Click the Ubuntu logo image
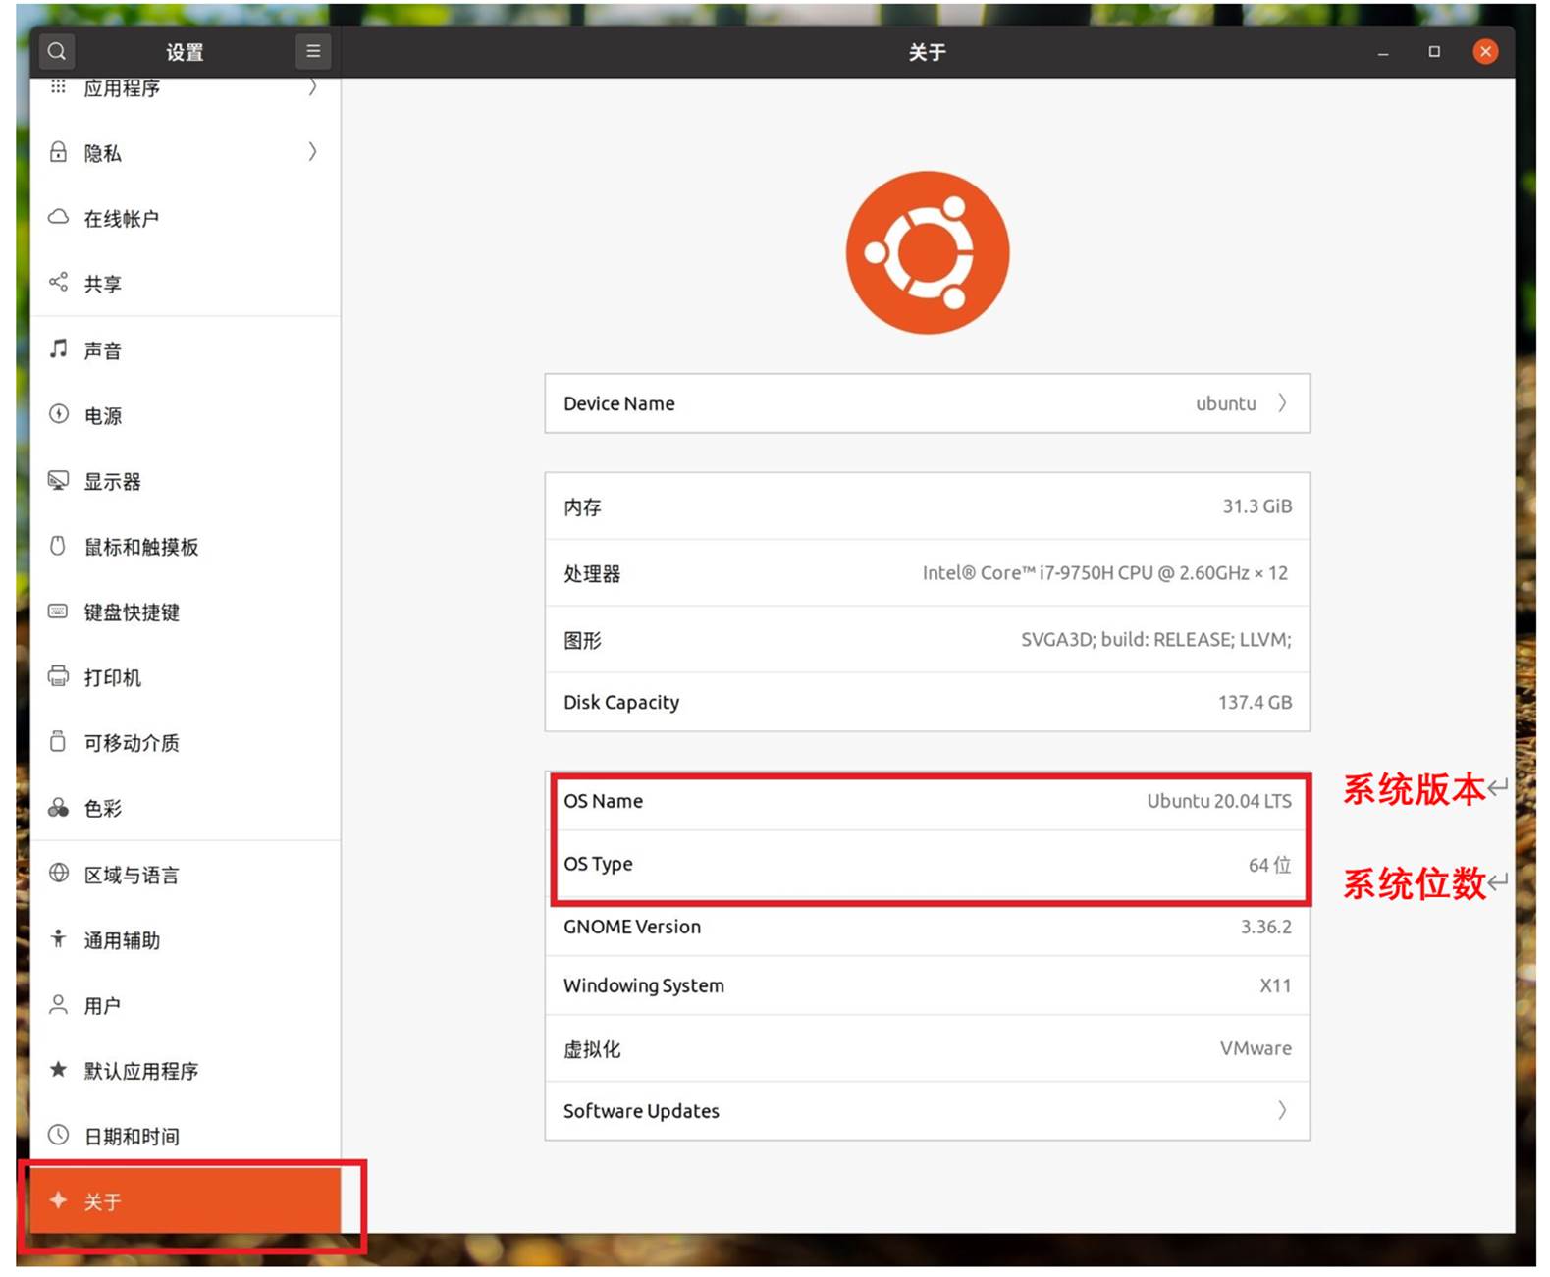The image size is (1550, 1277). point(928,253)
